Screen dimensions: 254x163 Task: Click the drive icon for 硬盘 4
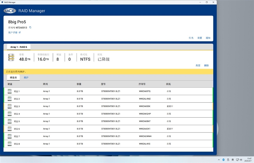10,114
